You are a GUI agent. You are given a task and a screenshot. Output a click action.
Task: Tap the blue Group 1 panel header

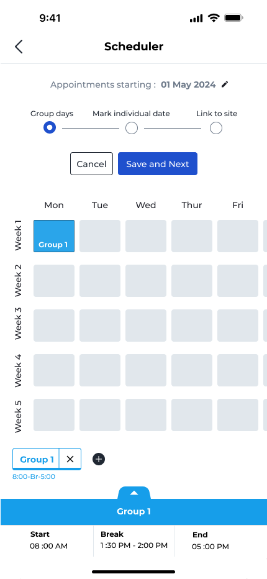pos(133,512)
